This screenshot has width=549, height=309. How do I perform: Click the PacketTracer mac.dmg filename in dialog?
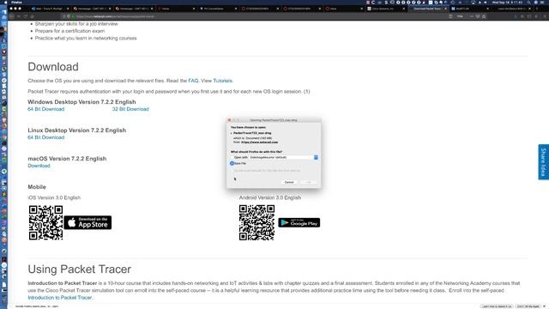tap(252, 133)
